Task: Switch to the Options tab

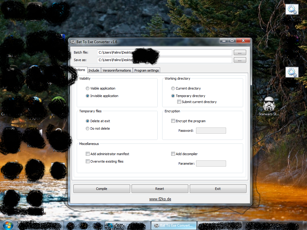Action: 79,70
